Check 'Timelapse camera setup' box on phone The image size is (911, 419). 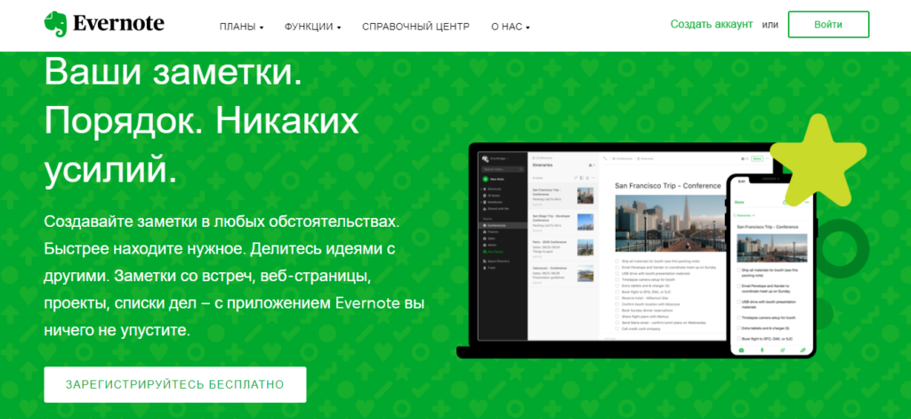(x=738, y=318)
